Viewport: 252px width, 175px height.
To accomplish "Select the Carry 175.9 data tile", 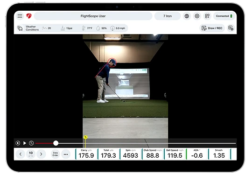I will pyautogui.click(x=86, y=154).
